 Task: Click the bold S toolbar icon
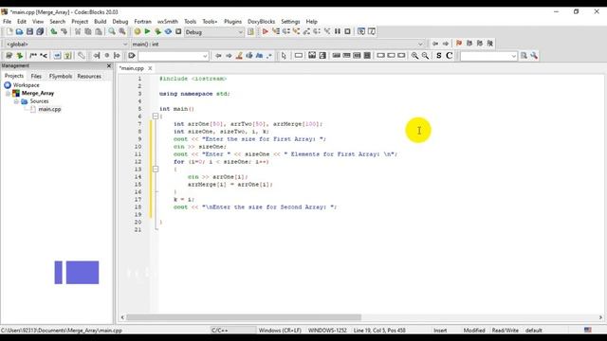coord(438,56)
